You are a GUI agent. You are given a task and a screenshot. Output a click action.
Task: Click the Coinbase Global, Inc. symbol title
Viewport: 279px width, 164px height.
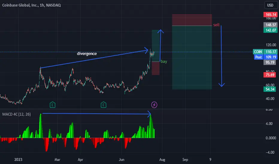(31, 5)
